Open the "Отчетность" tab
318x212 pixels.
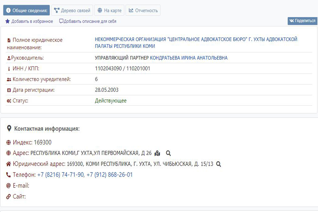coord(143,11)
